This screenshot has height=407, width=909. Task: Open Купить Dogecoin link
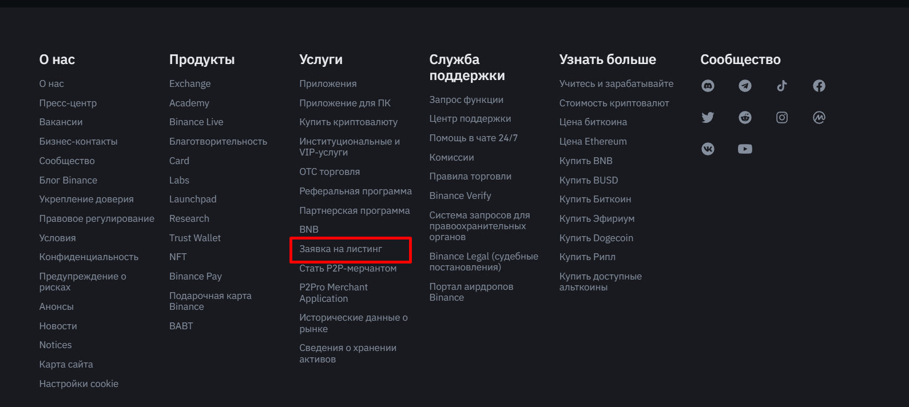(x=596, y=238)
